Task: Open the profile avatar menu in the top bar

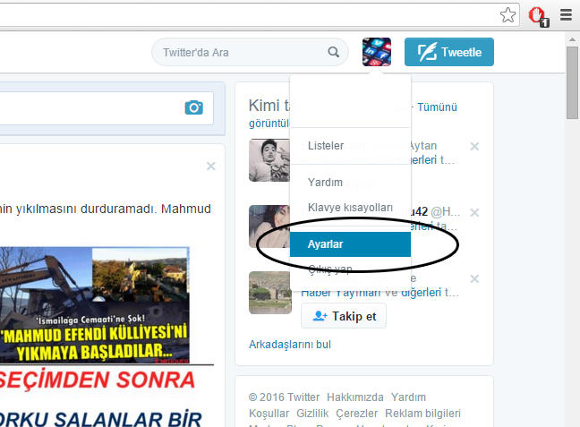Action: point(377,52)
